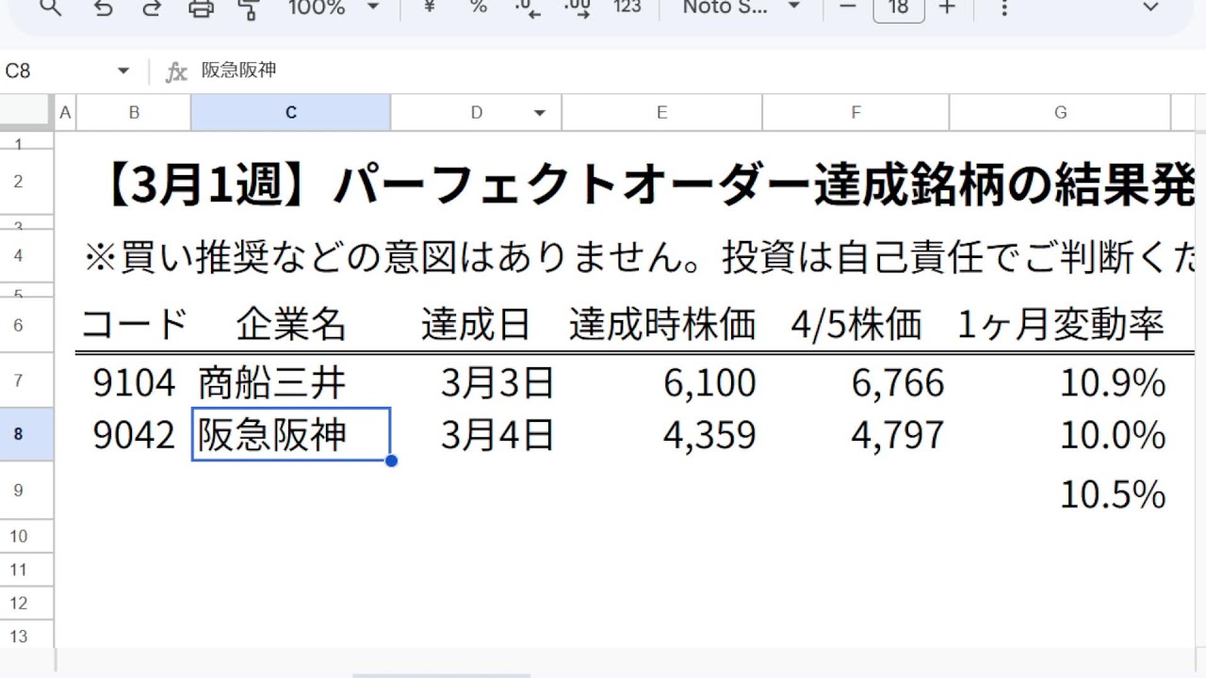Click the search magnifier icon in toolbar

click(x=51, y=8)
